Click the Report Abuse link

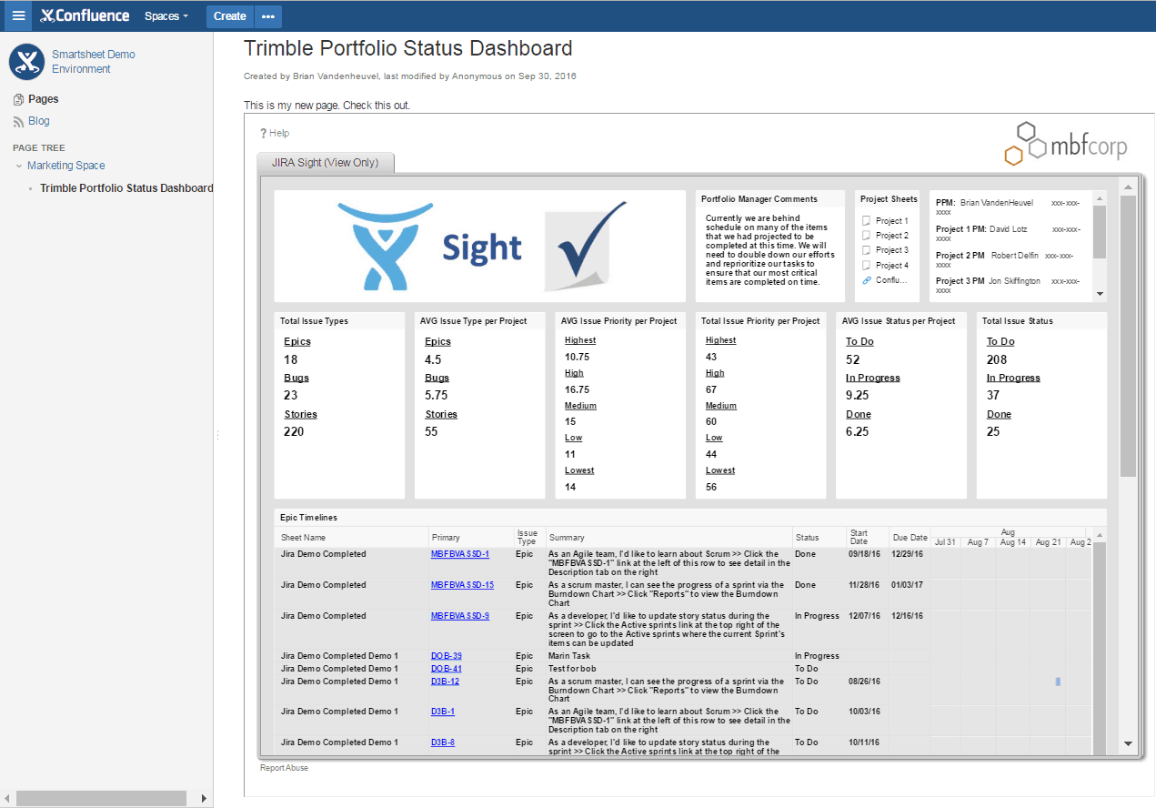coord(284,768)
